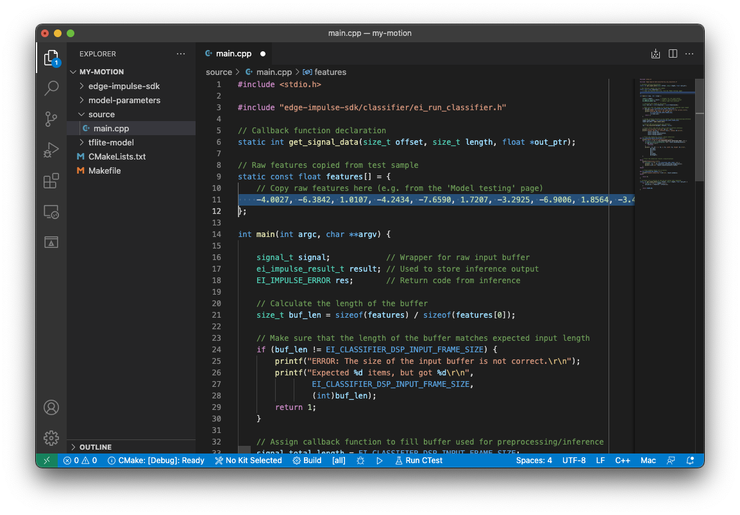
Task: Open the Remote Explorer view
Action: tap(51, 211)
